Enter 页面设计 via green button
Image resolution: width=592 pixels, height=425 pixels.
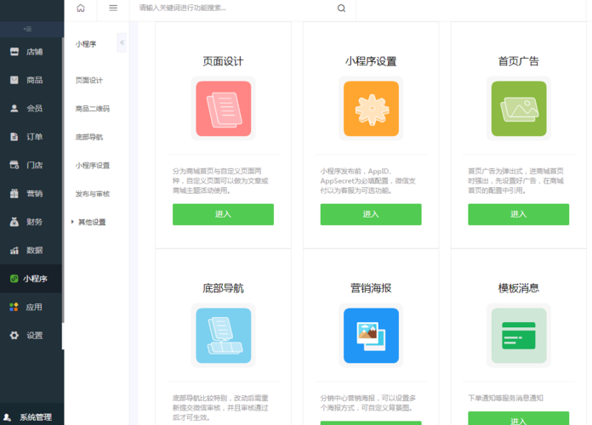(x=223, y=214)
